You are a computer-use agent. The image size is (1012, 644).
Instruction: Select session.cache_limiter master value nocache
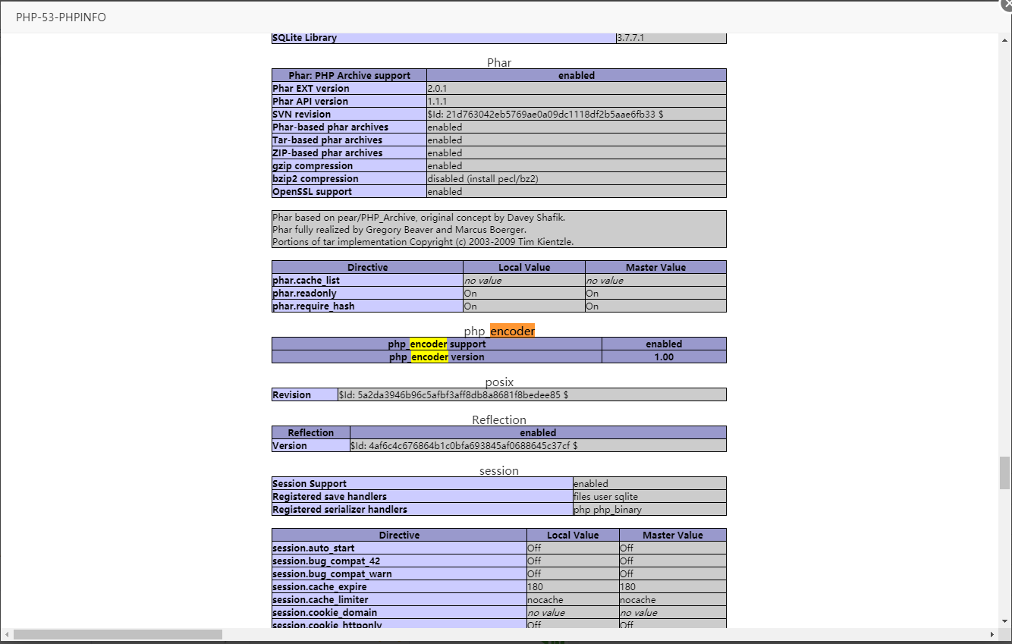click(638, 599)
